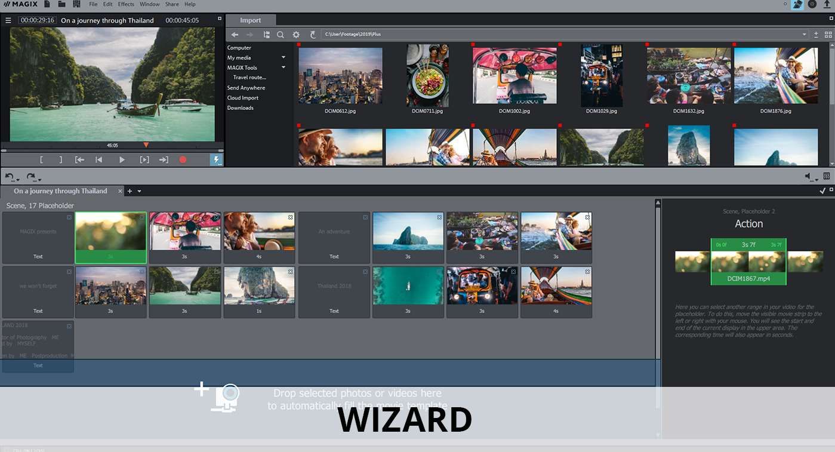Image resolution: width=835 pixels, height=452 pixels.
Task: Show the folder tree in Import panel
Action: click(266, 35)
